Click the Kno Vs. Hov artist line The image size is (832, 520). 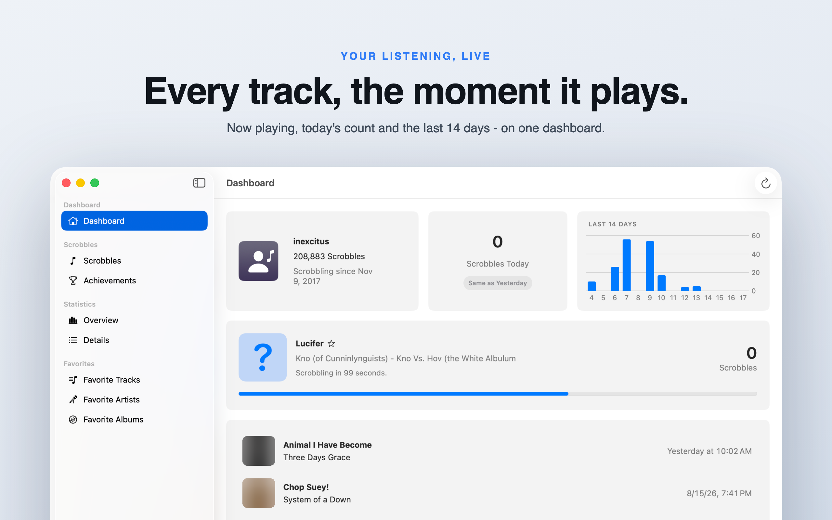pos(406,358)
